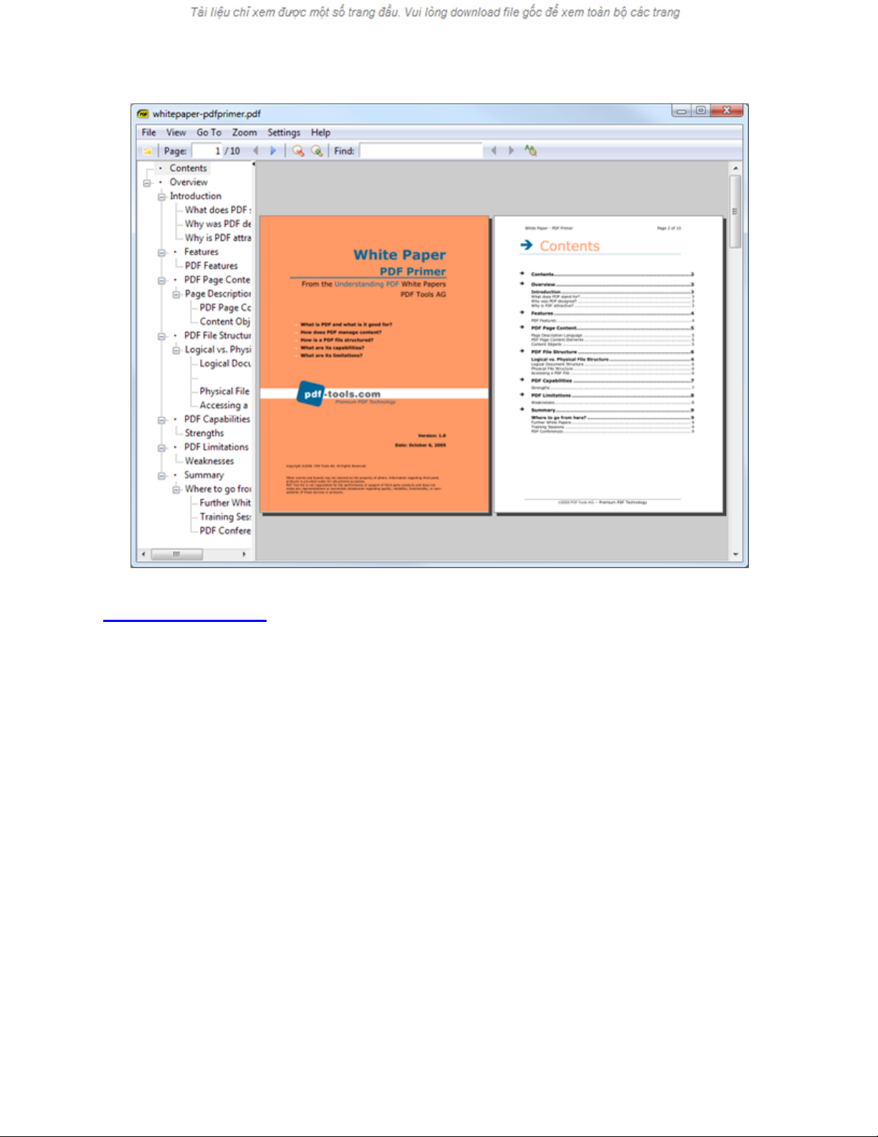Click the Contents page two preview
Screen dimensions: 878x1137
[x=609, y=364]
